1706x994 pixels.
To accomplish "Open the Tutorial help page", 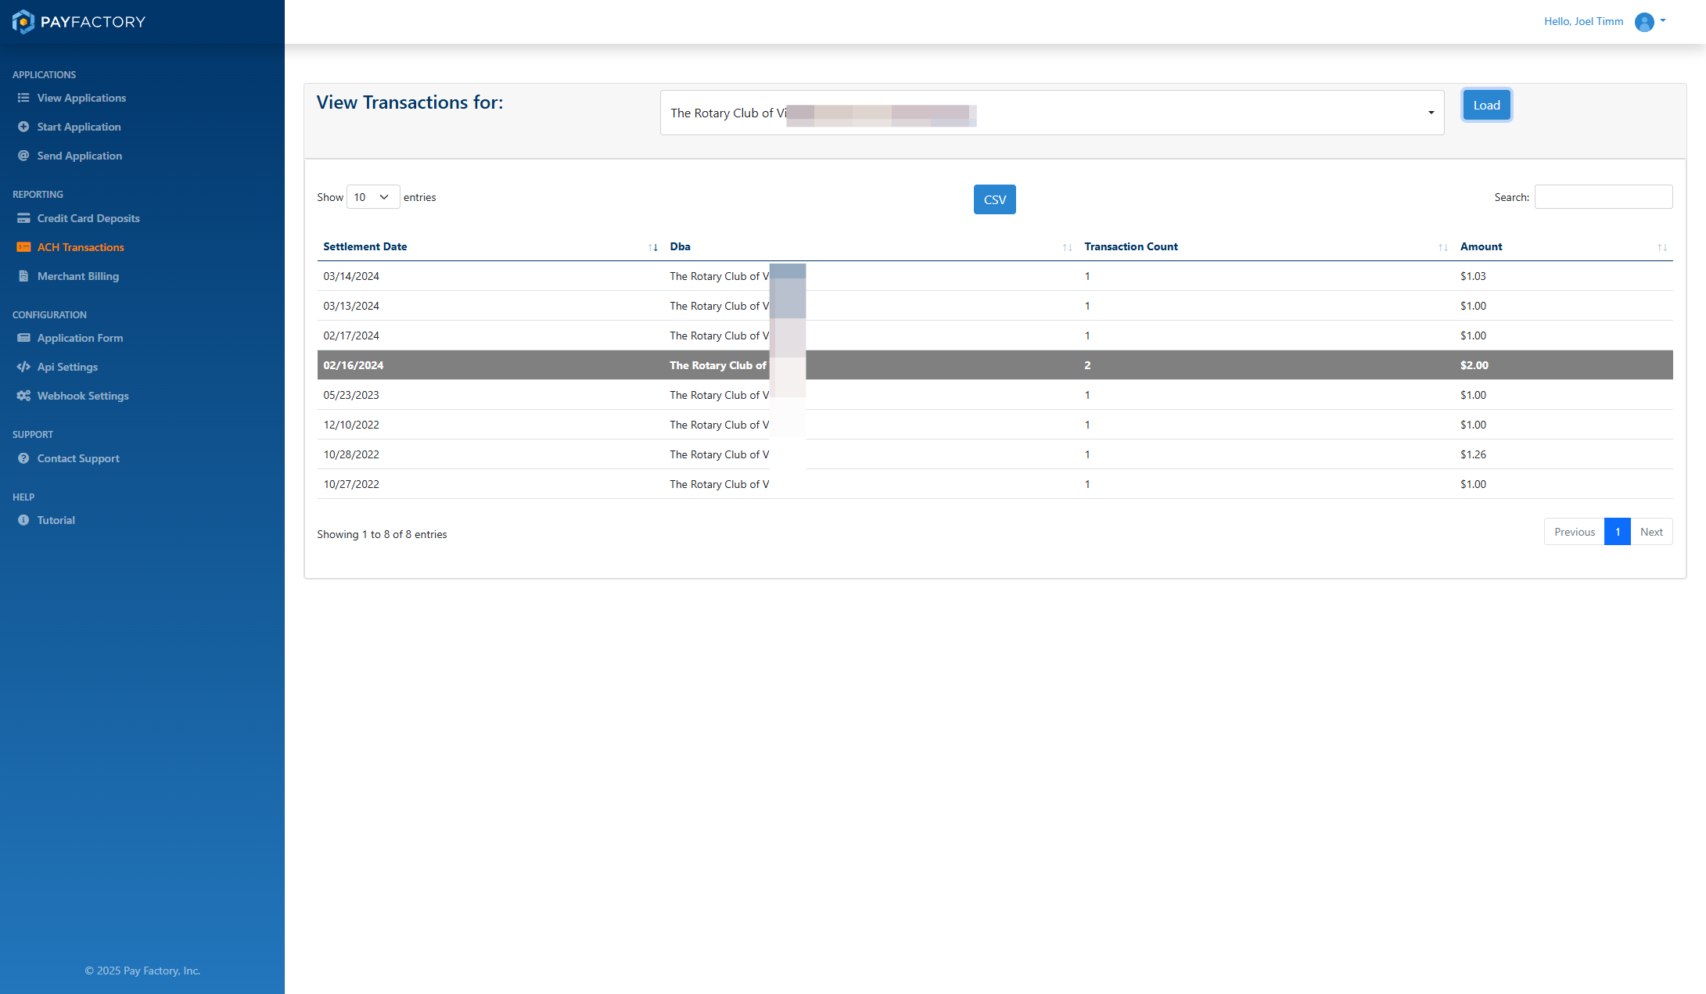I will coord(56,520).
